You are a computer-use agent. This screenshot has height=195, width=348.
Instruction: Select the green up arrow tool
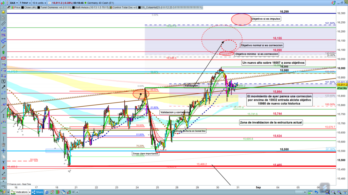3,52
